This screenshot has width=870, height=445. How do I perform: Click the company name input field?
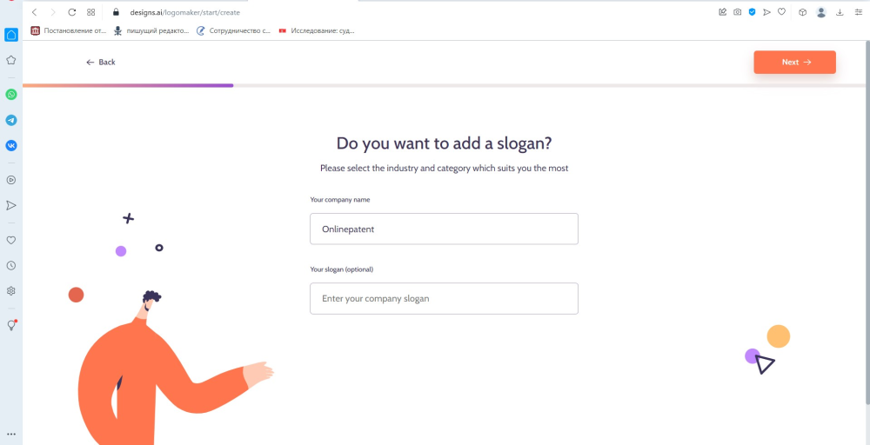[x=444, y=229]
